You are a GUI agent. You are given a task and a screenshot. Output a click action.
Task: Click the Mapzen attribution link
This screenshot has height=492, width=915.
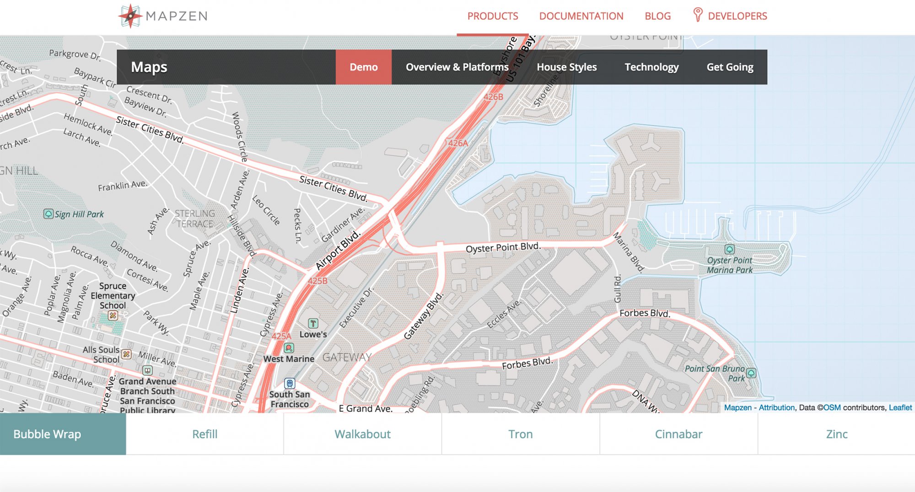[737, 407]
